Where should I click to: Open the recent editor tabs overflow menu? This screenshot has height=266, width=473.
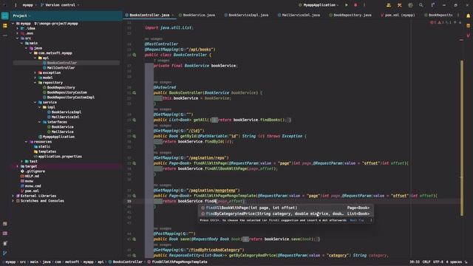[x=458, y=15]
